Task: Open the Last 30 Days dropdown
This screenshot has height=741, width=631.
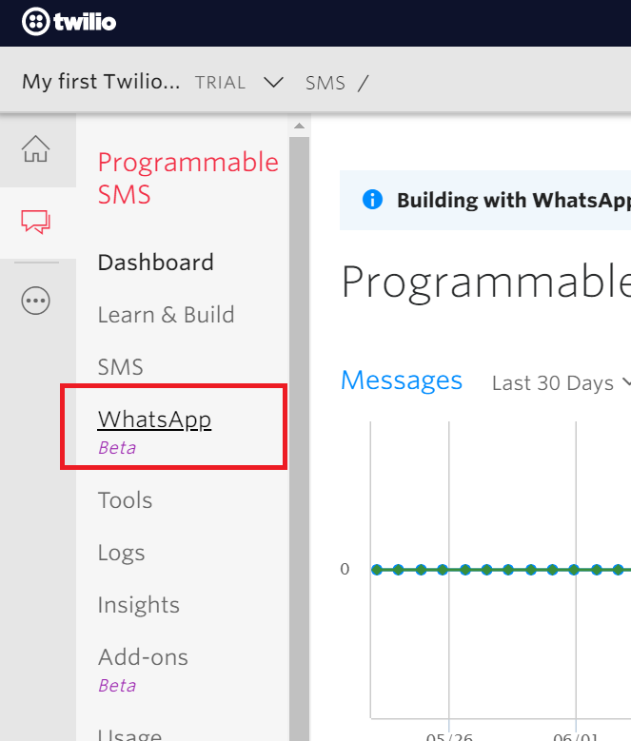Action: point(562,383)
